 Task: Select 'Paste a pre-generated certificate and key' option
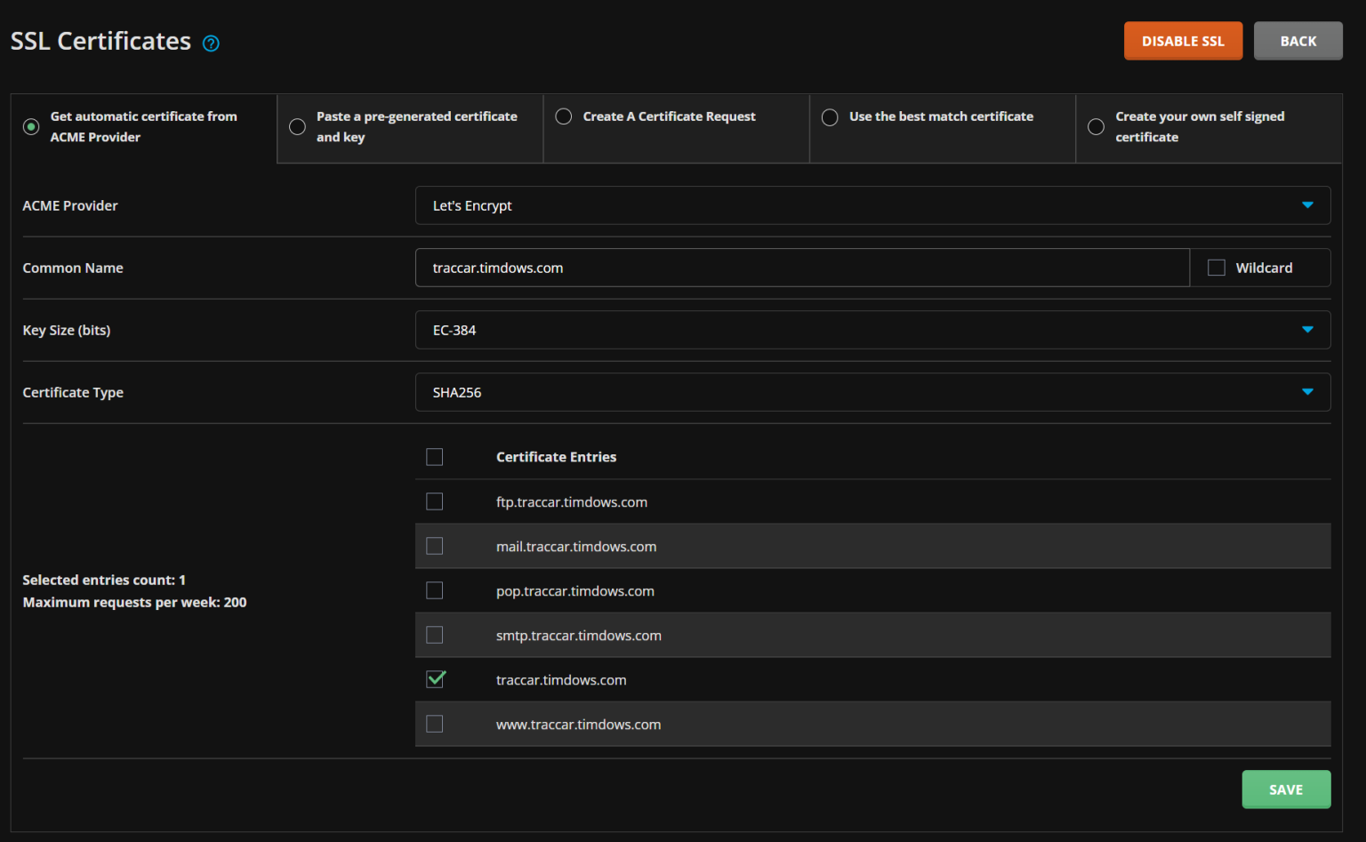point(298,127)
